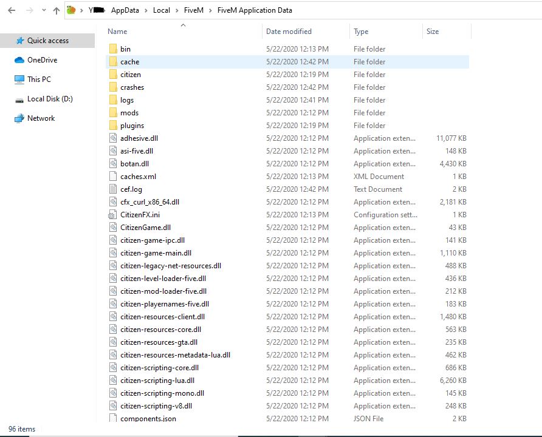Screen dimensions: 542x437
Task: Select file name citizen-scripting-lua.dll
Action: (157, 381)
